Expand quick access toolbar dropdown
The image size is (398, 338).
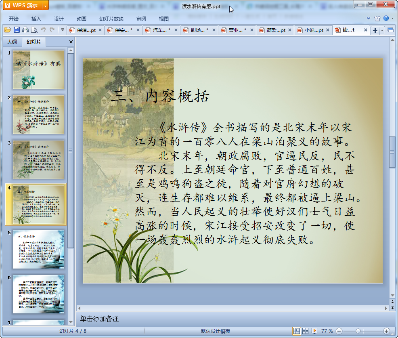pyautogui.click(x=63, y=30)
